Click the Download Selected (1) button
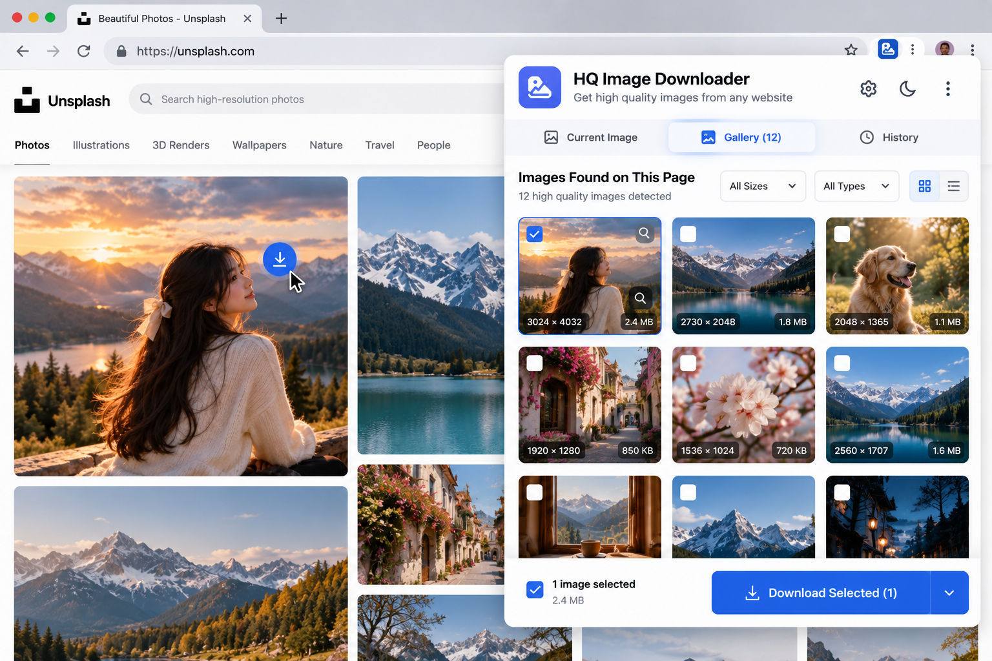 (x=821, y=593)
